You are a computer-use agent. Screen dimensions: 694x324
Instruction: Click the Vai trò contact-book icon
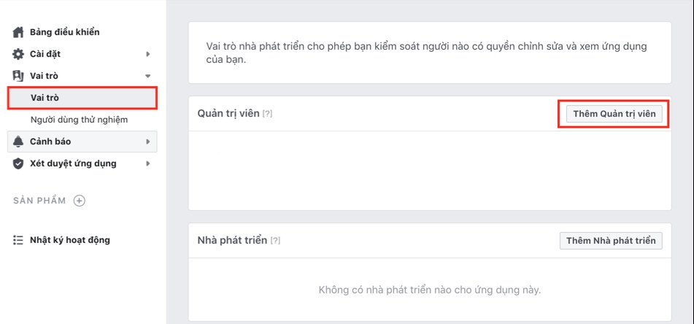tap(19, 76)
